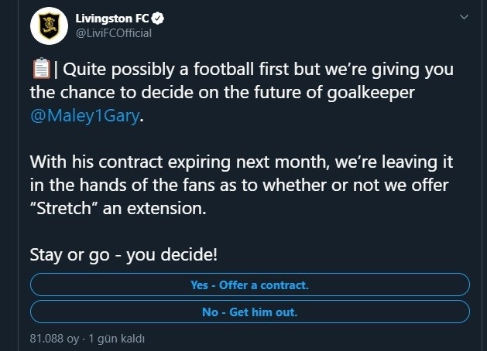Click the 1 gün kaldı time remaining text

point(116,339)
